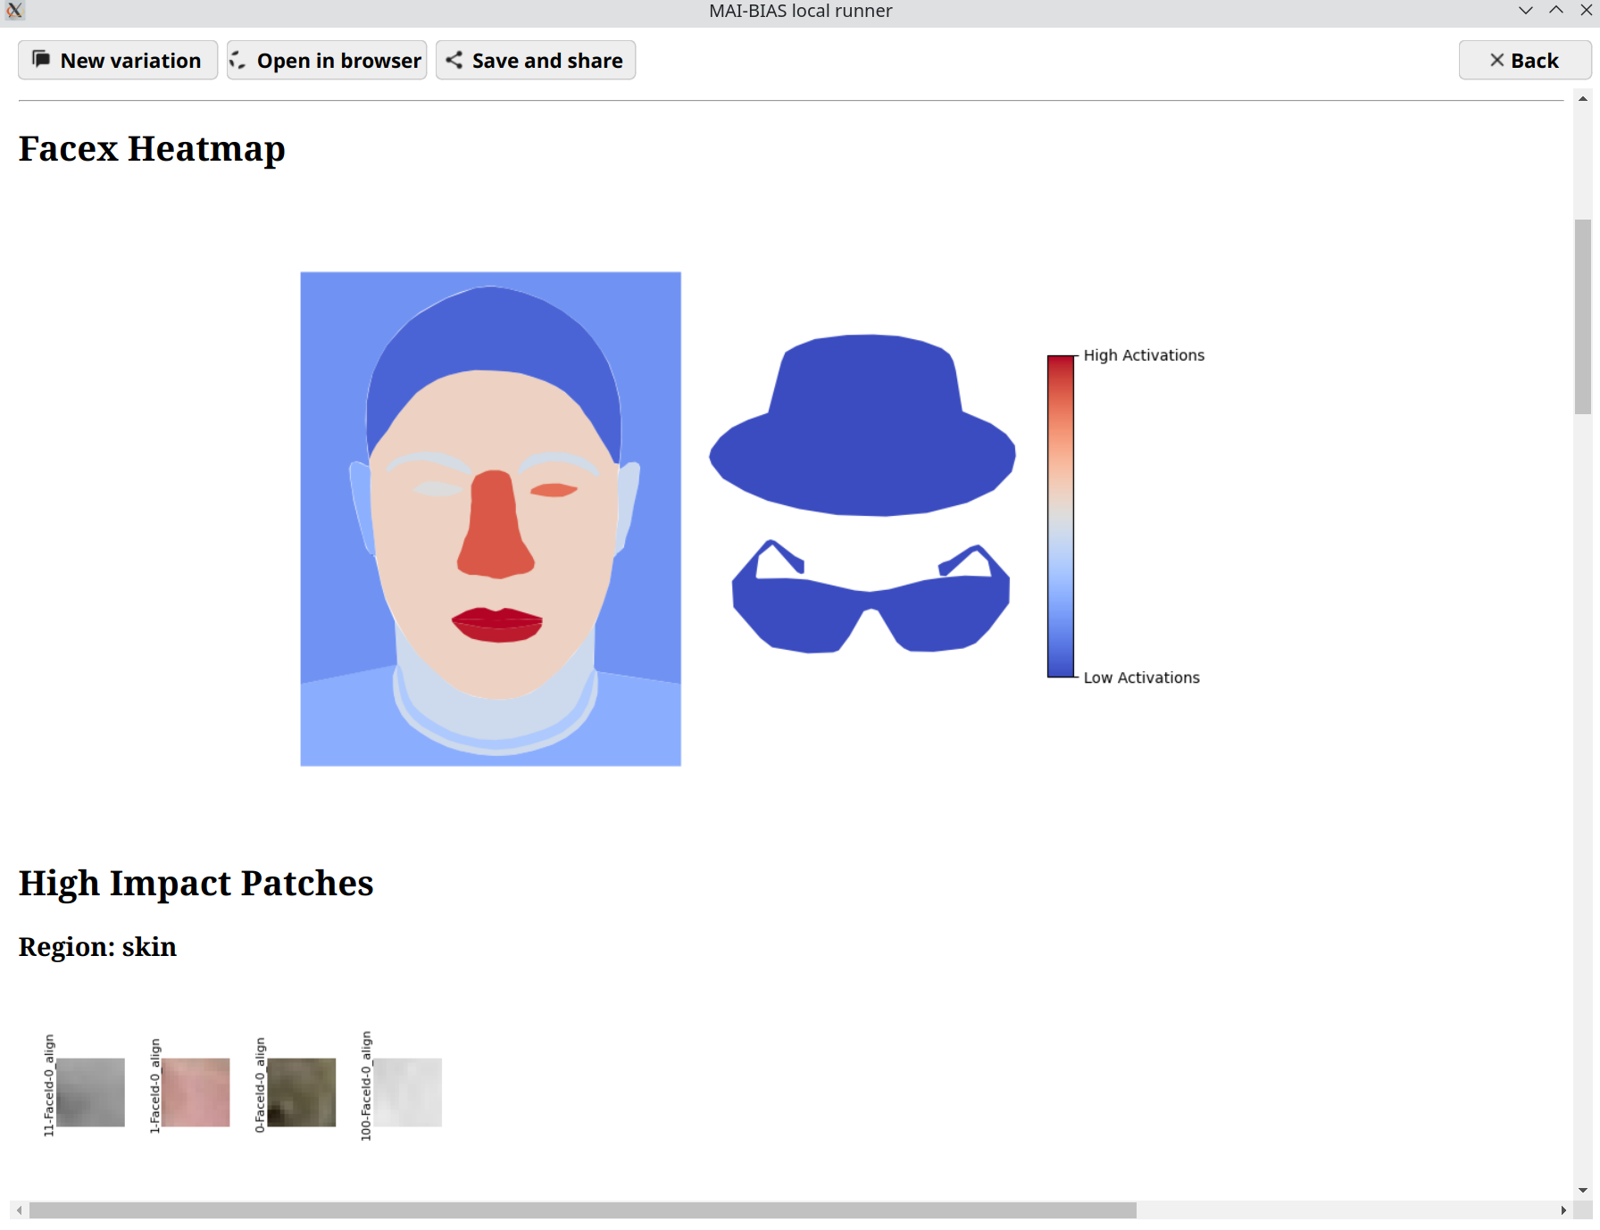The height and width of the screenshot is (1230, 1600).
Task: Create a new variation
Action: coord(117,60)
